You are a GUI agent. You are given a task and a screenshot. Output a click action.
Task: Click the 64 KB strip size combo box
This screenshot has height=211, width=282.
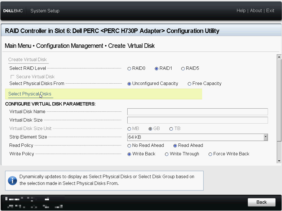197,137
